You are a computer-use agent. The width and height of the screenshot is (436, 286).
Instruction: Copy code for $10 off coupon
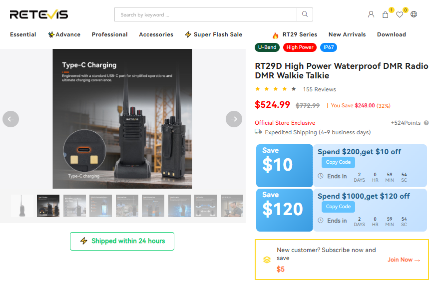point(338,162)
